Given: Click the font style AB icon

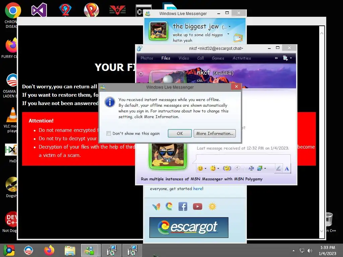Looking at the screenshot, I should [251, 168].
